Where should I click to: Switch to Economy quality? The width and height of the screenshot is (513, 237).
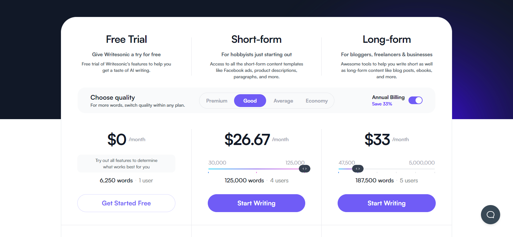(317, 101)
